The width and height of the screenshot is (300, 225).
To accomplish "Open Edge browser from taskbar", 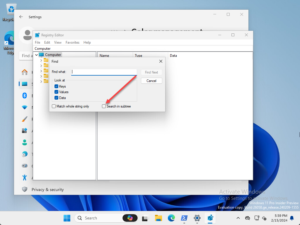I will point(171,218).
